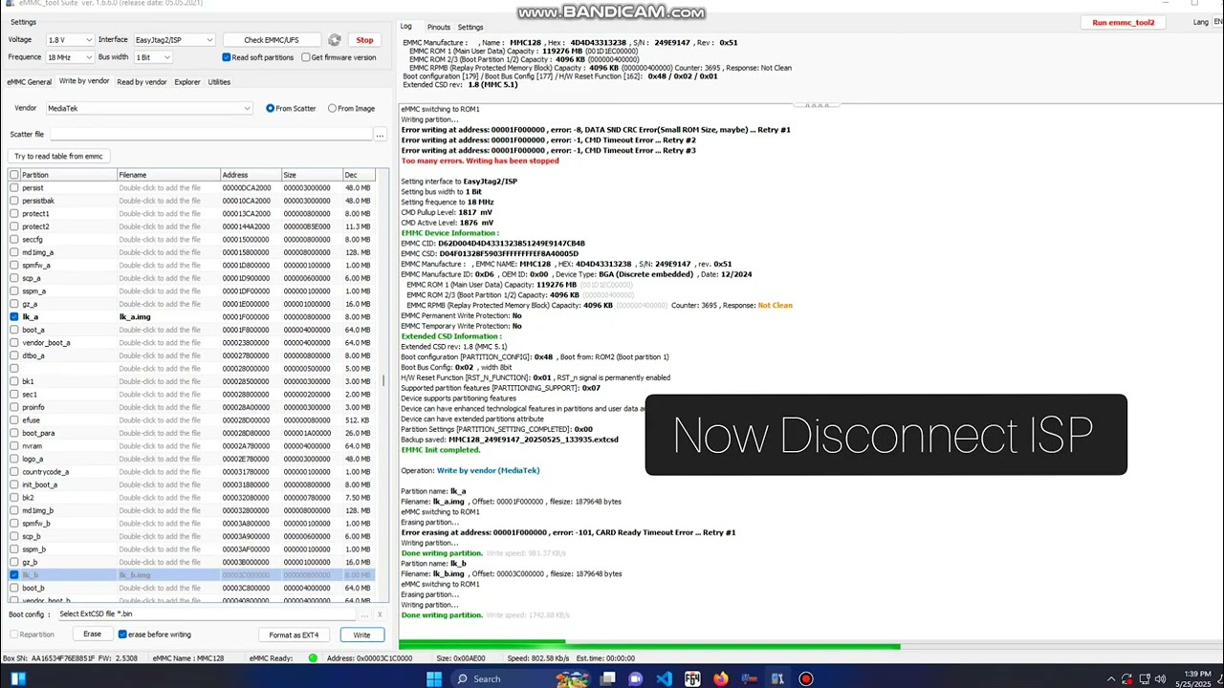Select the proinfo partition name
This screenshot has height=688, width=1224.
click(33, 407)
